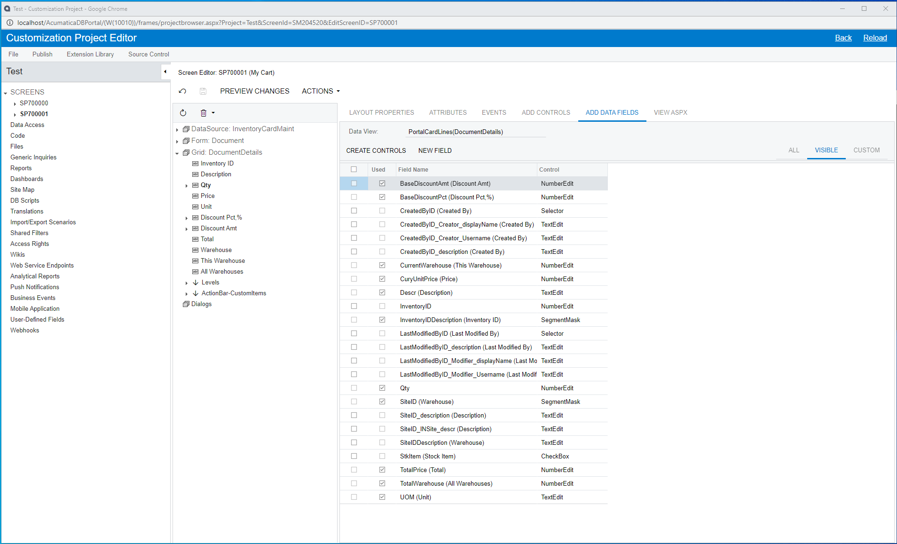Click the Data View input field
Image resolution: width=897 pixels, height=544 pixels.
[x=476, y=132]
